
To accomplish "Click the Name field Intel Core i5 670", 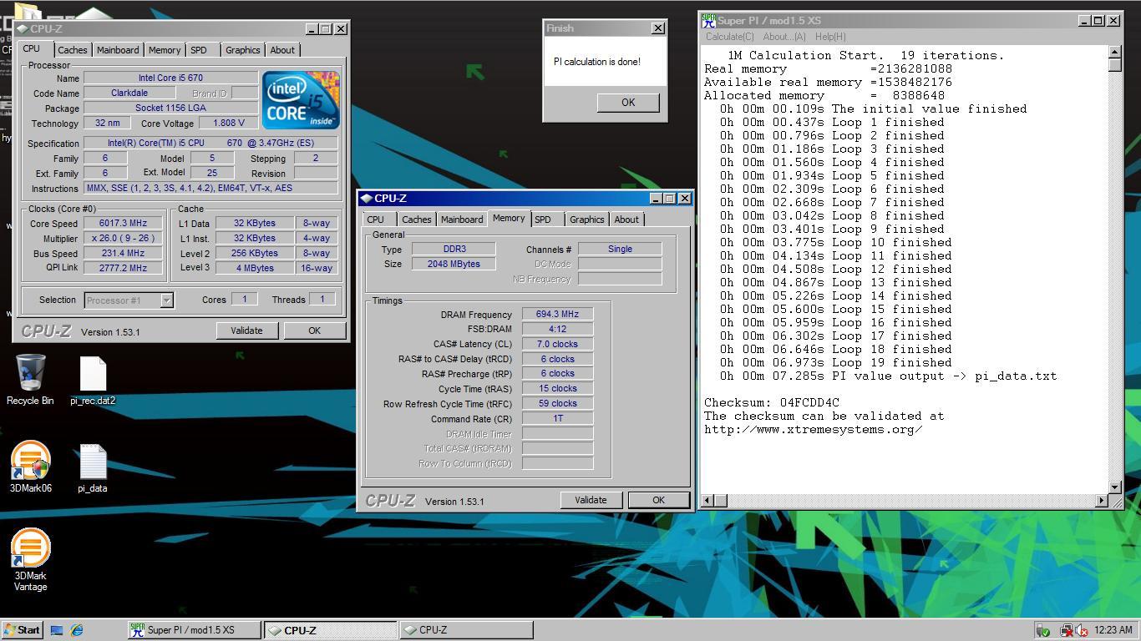I will pyautogui.click(x=170, y=78).
